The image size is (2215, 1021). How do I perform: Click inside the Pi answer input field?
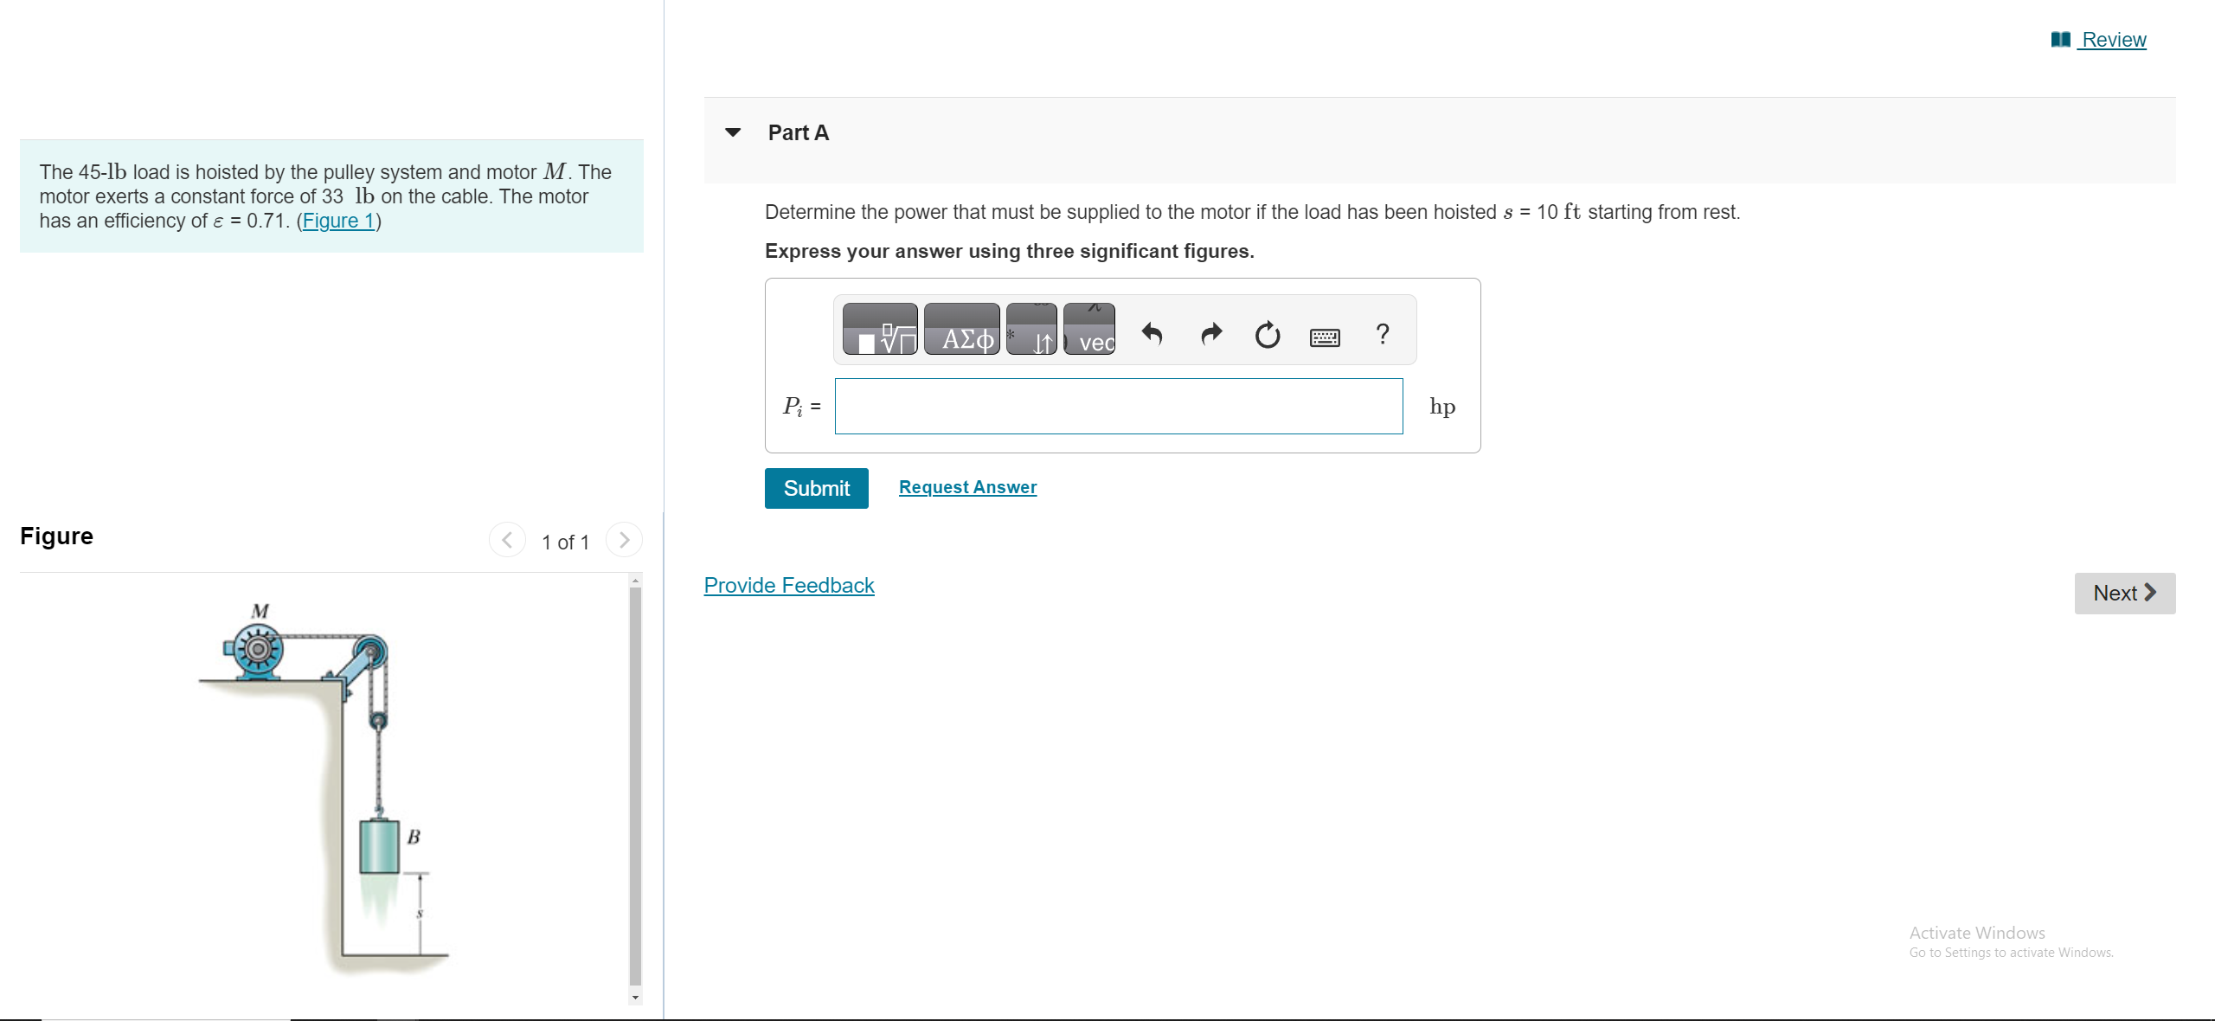pyautogui.click(x=1118, y=407)
